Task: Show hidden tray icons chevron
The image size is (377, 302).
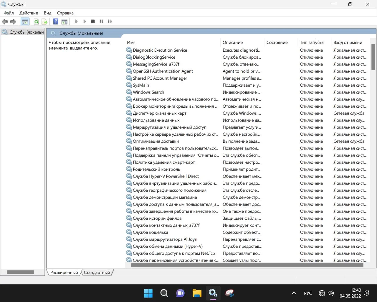Action: (294, 293)
